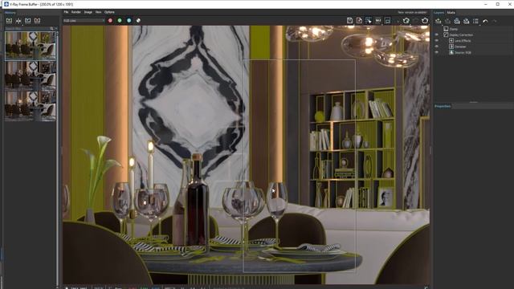Select the second history render thumbnail

31,75
